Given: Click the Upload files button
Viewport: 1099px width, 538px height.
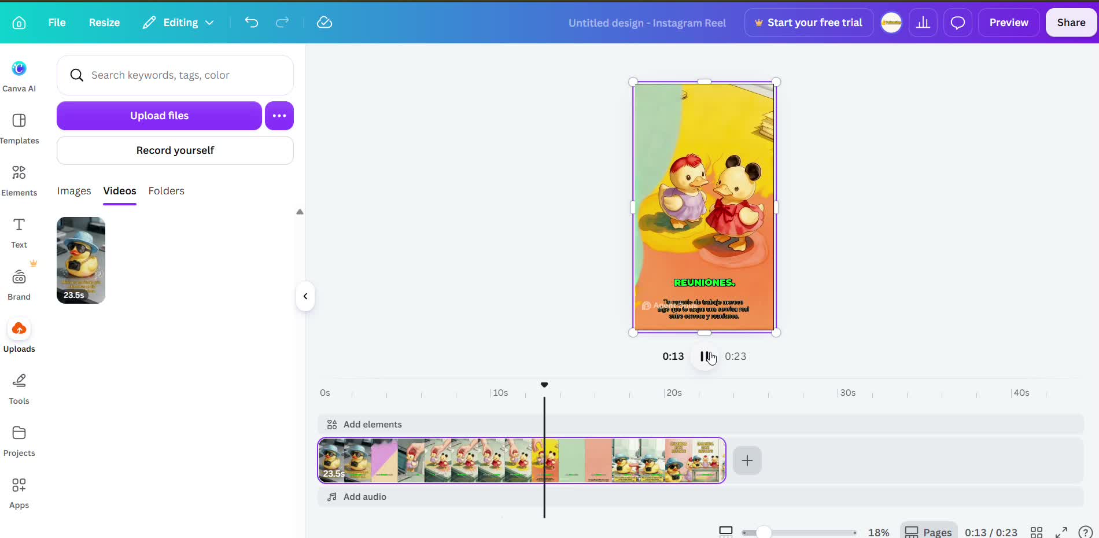Looking at the screenshot, I should point(159,116).
